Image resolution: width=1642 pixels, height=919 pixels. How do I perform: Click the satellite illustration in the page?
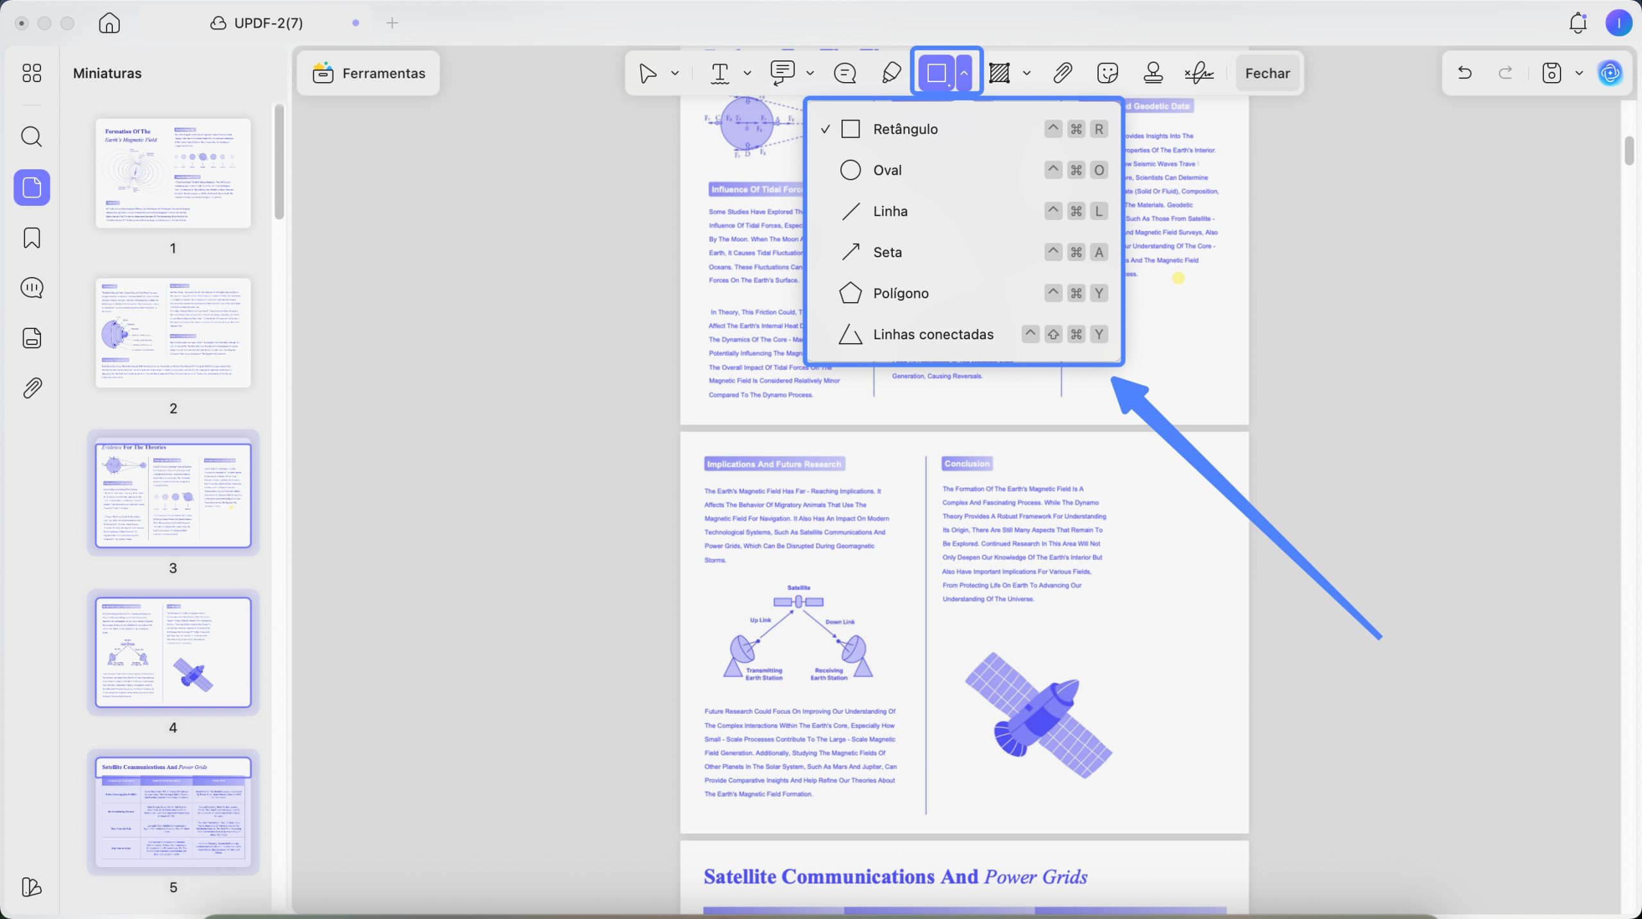(1039, 715)
